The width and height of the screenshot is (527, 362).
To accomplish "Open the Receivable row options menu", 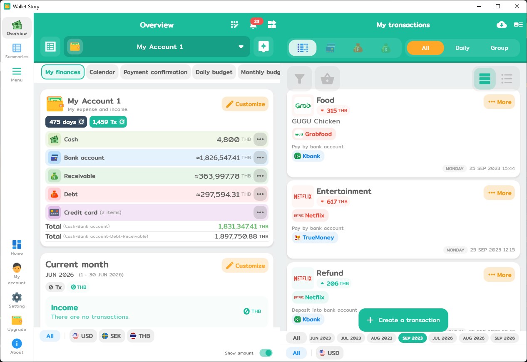I will pos(260,176).
